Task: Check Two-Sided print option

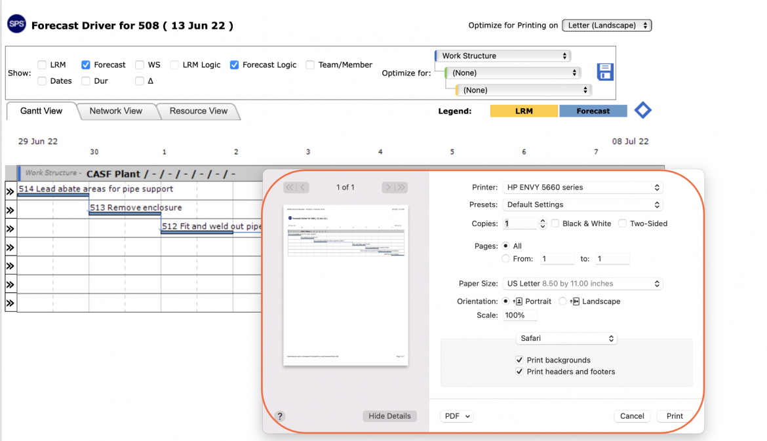Action: (622, 223)
